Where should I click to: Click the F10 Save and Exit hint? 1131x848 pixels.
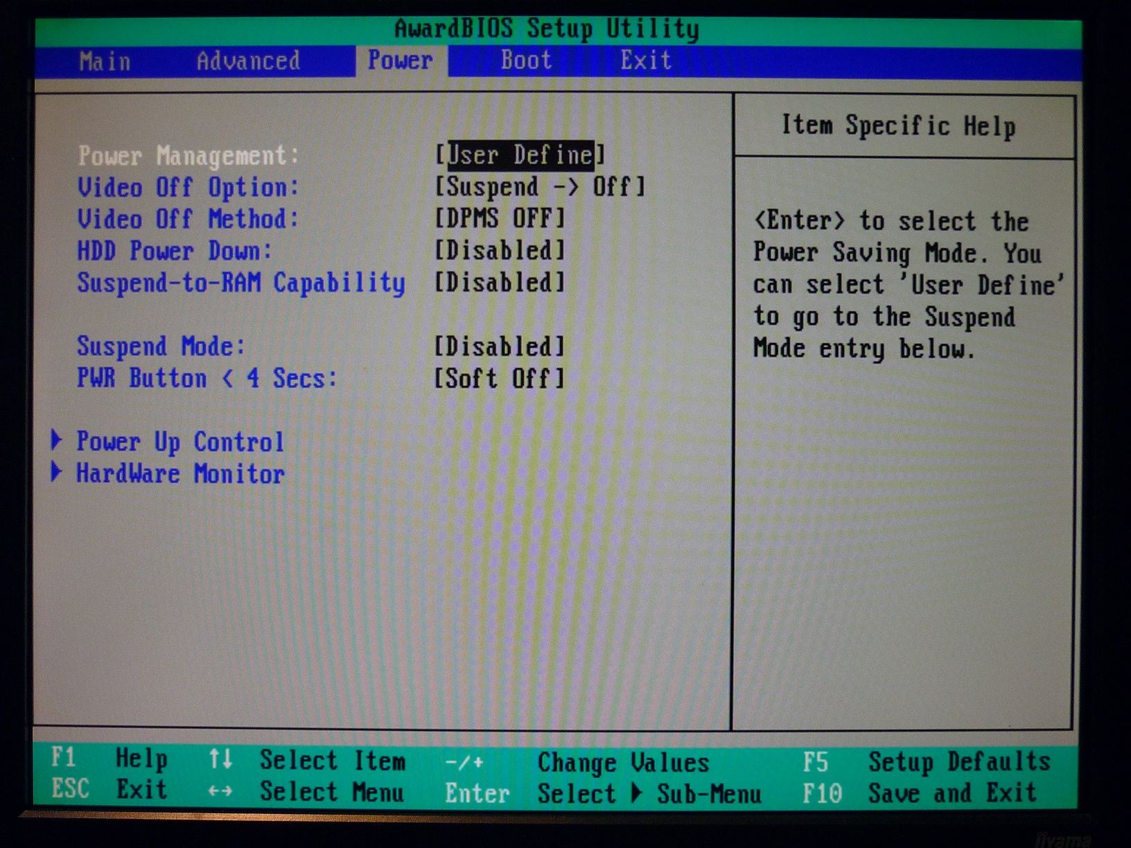click(x=920, y=793)
